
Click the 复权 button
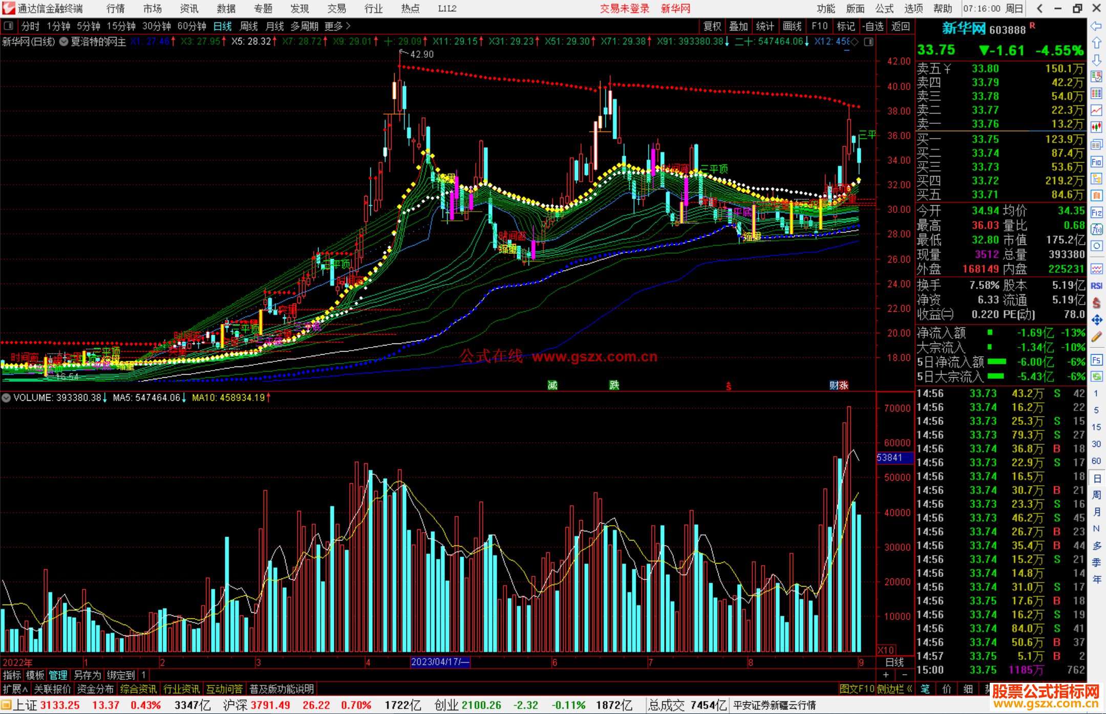(x=712, y=26)
